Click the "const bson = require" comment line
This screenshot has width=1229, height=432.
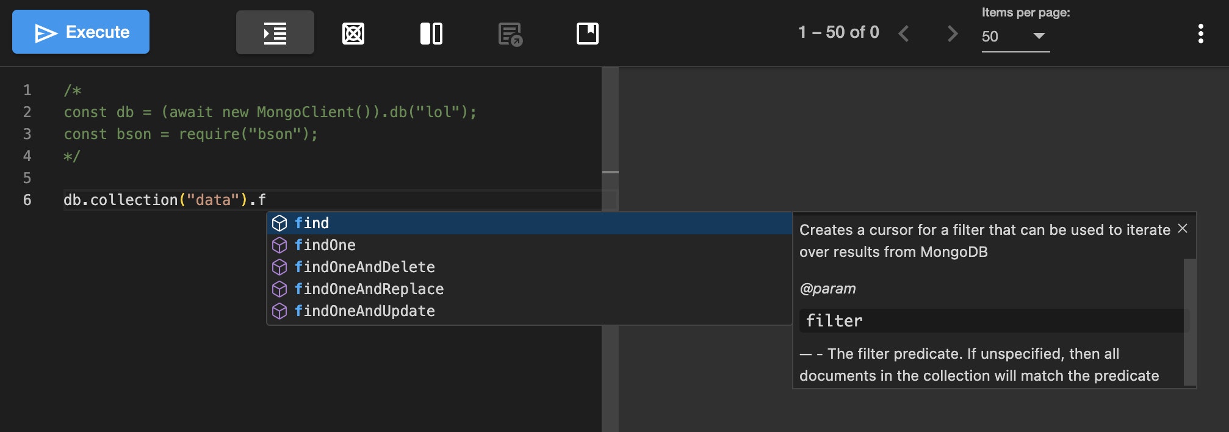click(191, 134)
